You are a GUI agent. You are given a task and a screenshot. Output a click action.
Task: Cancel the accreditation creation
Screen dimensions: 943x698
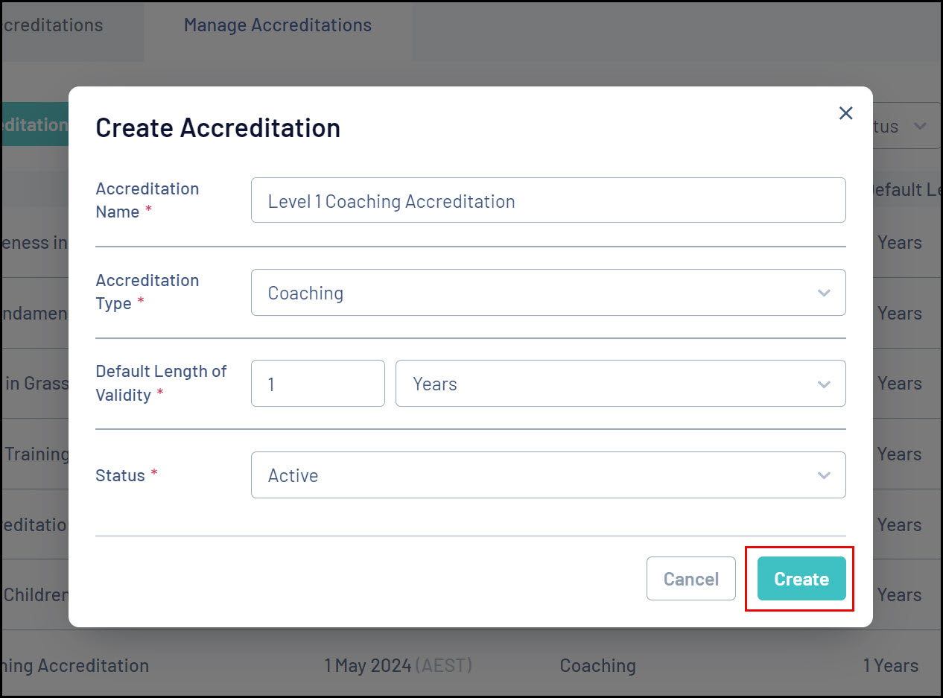(x=690, y=579)
